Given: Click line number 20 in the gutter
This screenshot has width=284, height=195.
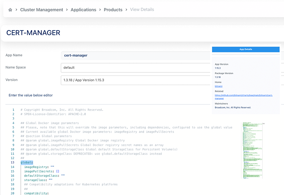Looking at the screenshot, I should (x=12, y=193).
